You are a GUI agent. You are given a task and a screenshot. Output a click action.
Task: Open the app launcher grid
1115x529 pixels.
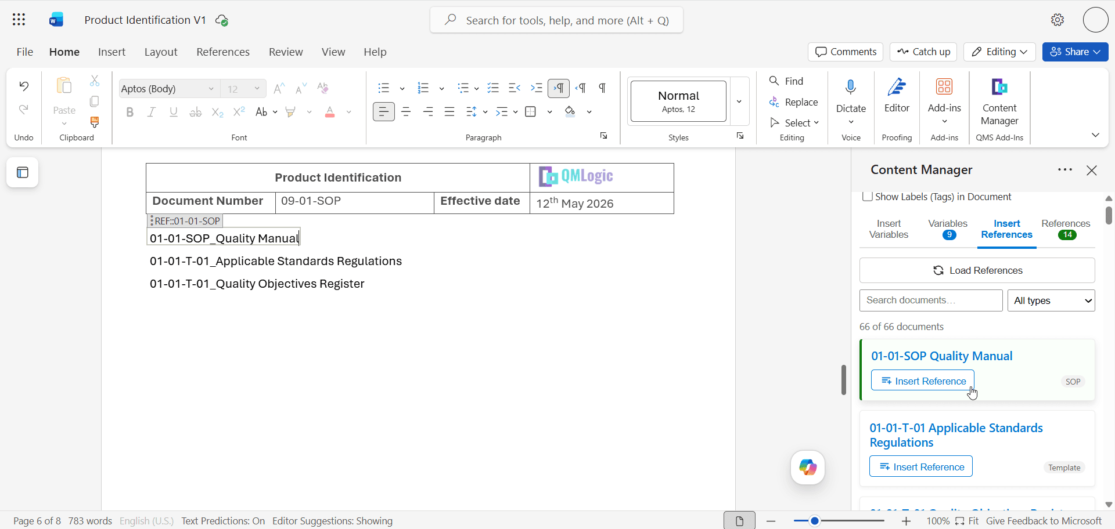[19, 20]
